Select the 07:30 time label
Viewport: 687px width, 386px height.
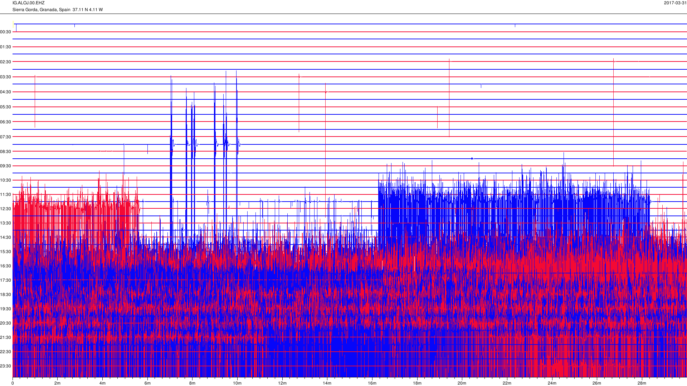pyautogui.click(x=6, y=137)
